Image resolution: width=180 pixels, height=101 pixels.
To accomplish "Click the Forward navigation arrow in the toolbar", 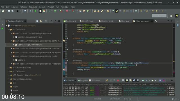I will (x=163, y=11).
